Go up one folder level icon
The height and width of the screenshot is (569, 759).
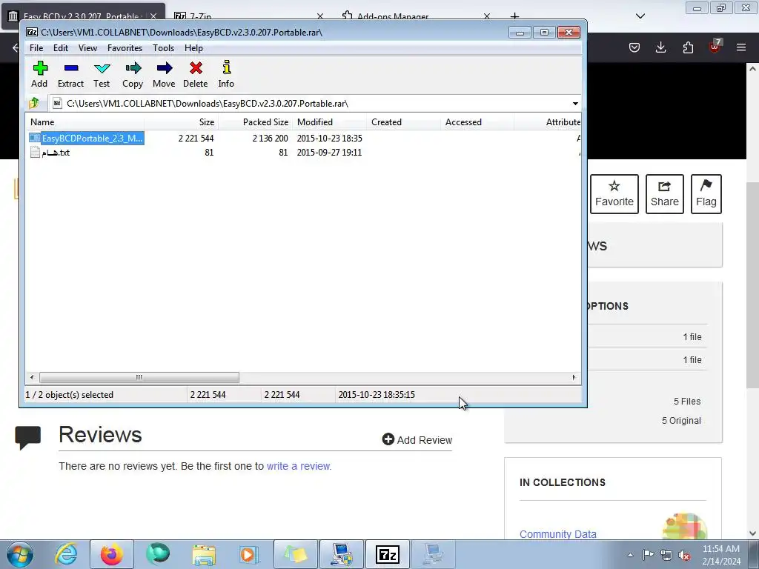[34, 103]
